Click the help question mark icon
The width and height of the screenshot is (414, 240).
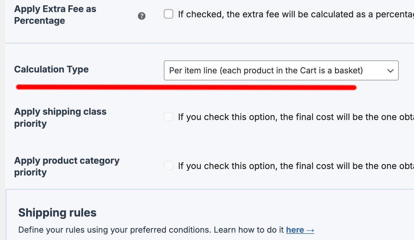click(x=142, y=16)
